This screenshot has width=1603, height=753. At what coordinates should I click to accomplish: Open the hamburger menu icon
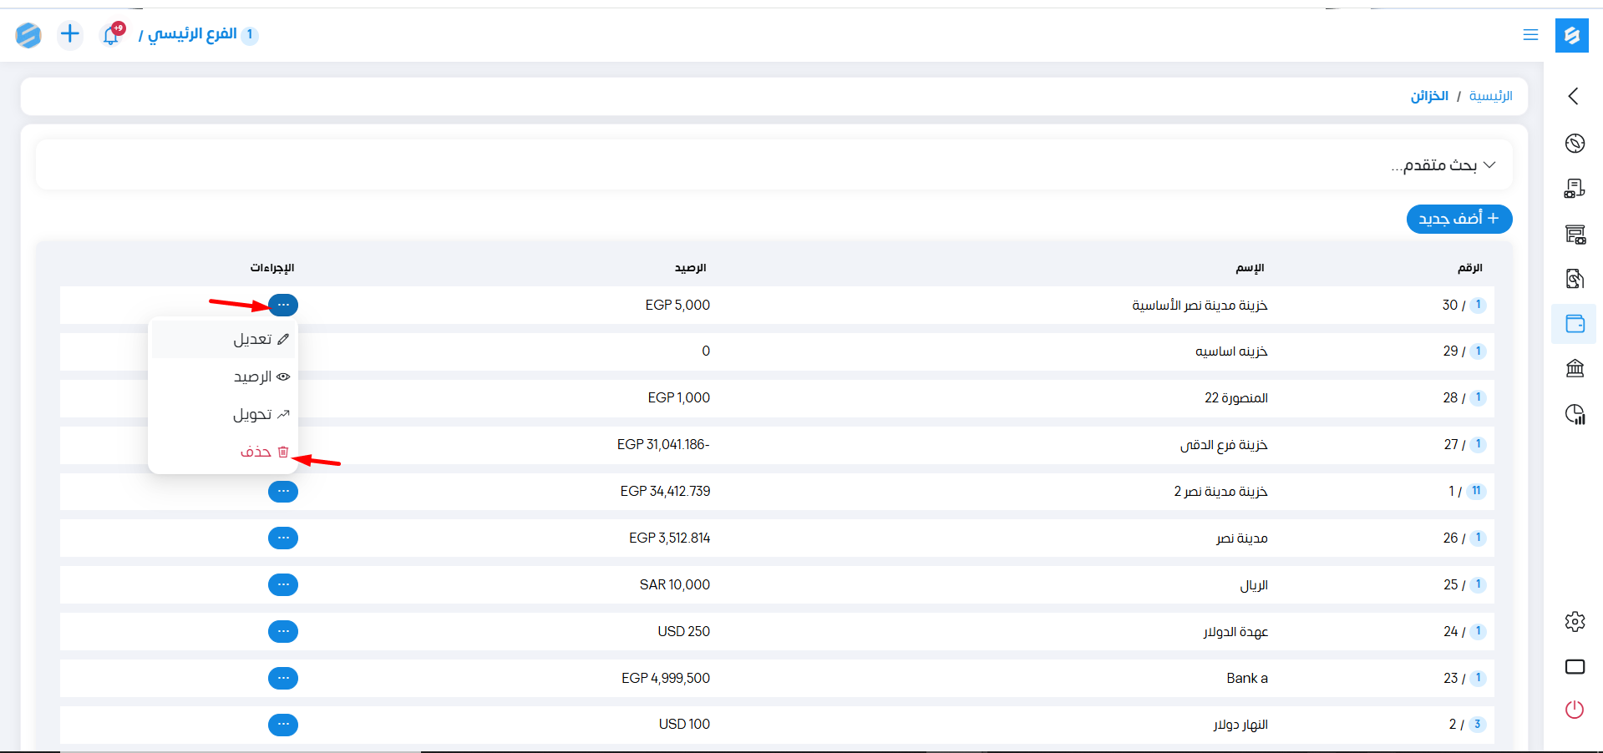coord(1530,35)
